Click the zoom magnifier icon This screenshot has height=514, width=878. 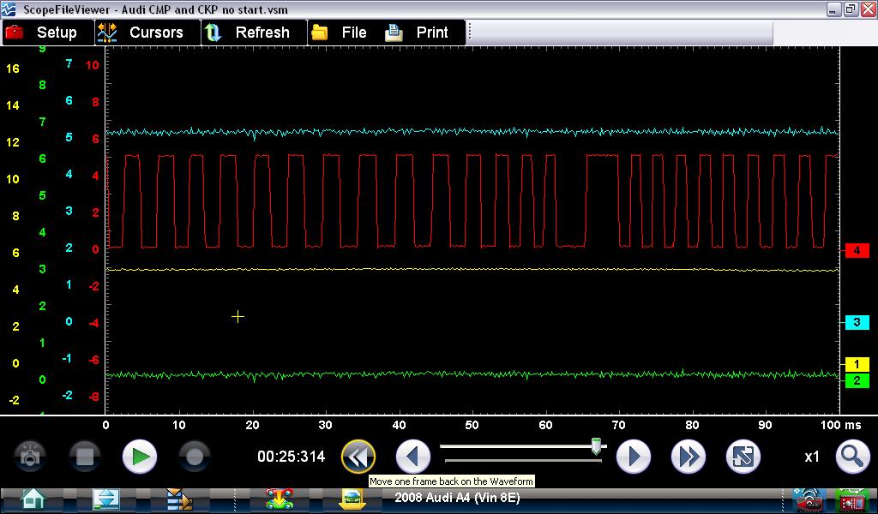(852, 457)
